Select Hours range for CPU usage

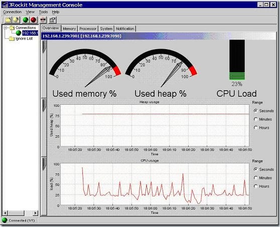pos(256,186)
